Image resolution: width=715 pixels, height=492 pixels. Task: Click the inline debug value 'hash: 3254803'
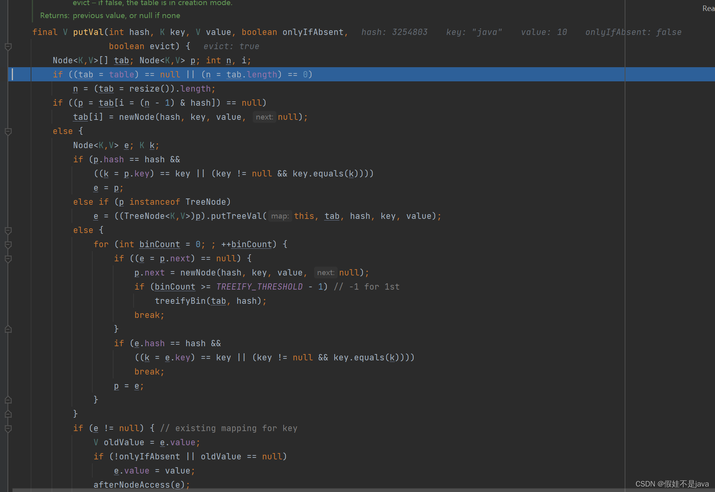point(394,32)
